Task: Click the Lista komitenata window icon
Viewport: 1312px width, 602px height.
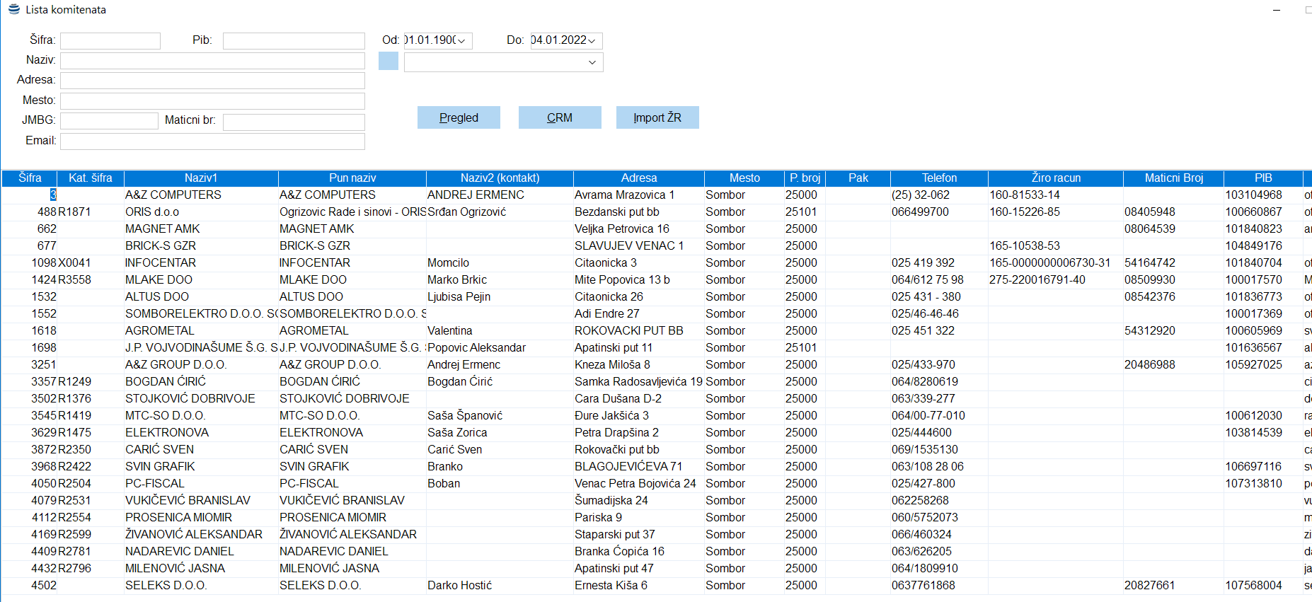Action: click(x=13, y=9)
